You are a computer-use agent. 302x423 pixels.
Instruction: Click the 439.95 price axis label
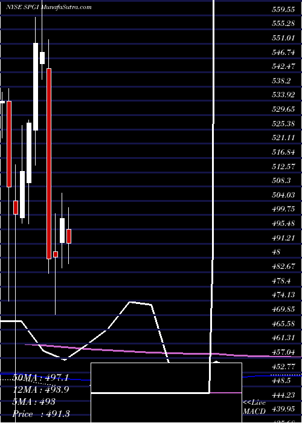point(283,409)
